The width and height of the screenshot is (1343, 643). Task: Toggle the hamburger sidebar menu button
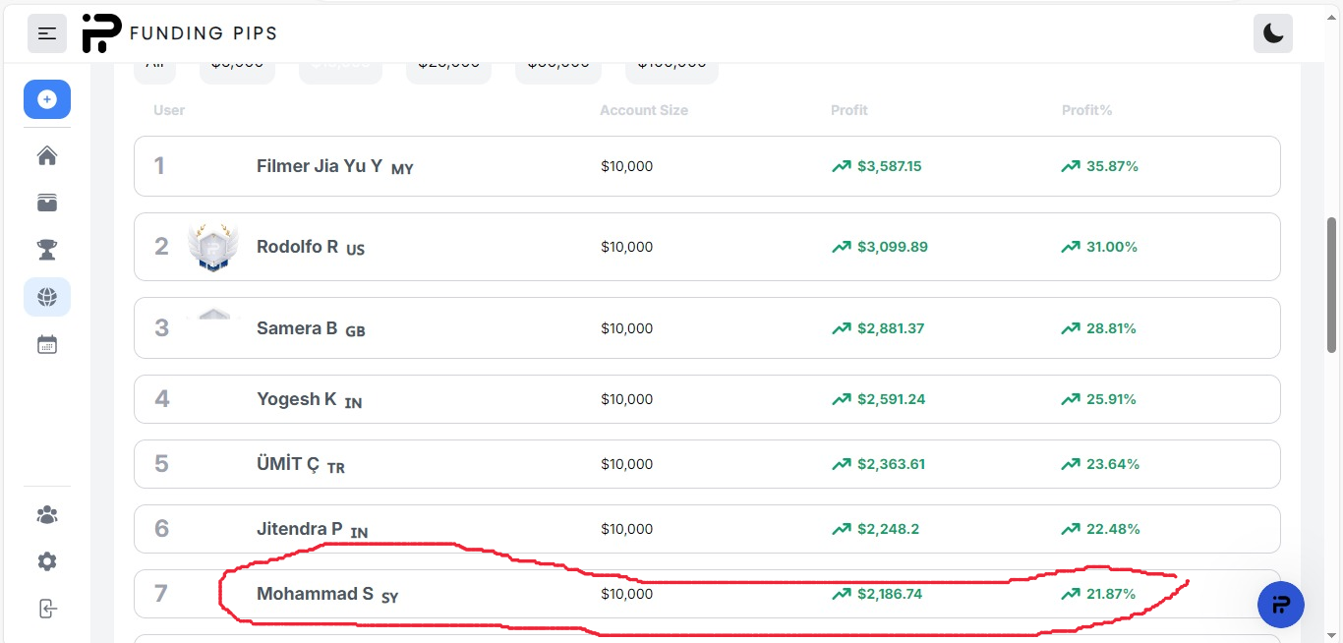[47, 33]
